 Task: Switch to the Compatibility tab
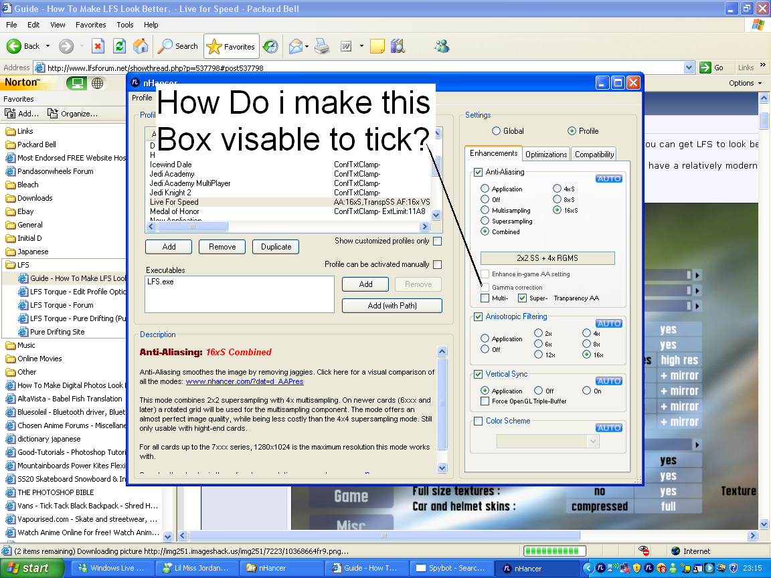594,155
